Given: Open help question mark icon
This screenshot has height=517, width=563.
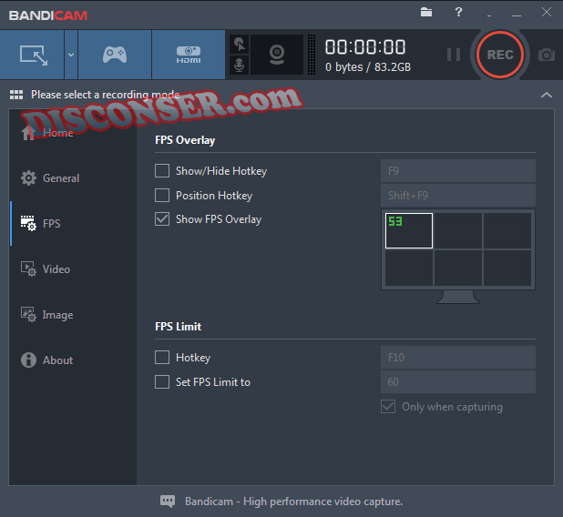Looking at the screenshot, I should (458, 12).
